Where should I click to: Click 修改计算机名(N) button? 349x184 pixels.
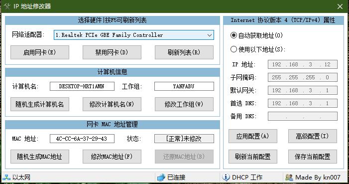(x=112, y=104)
